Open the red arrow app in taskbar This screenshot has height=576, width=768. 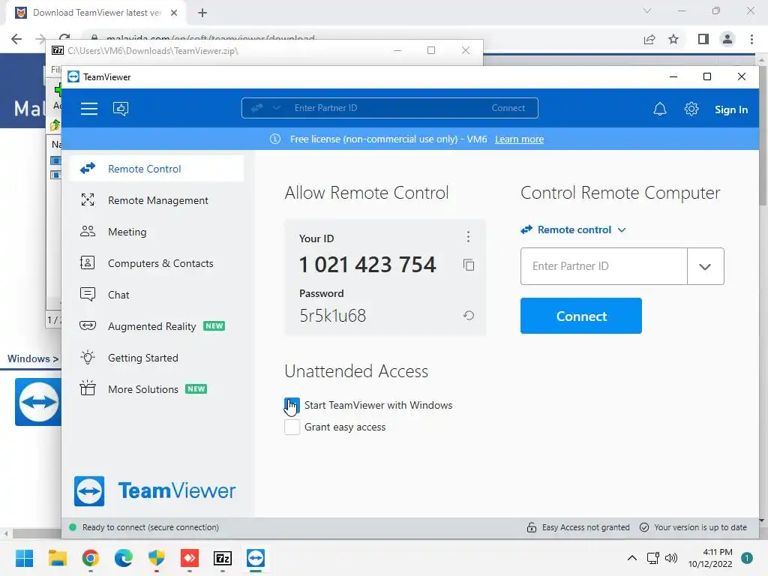190,558
